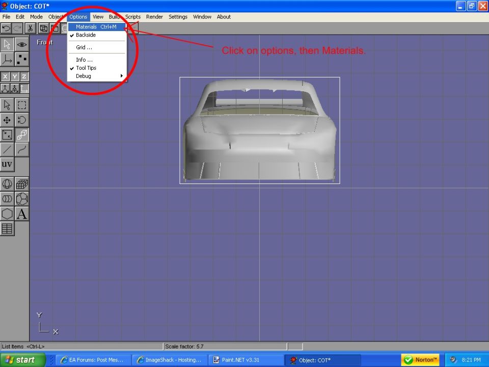Open Grid ... settings from Options menu

97,47
